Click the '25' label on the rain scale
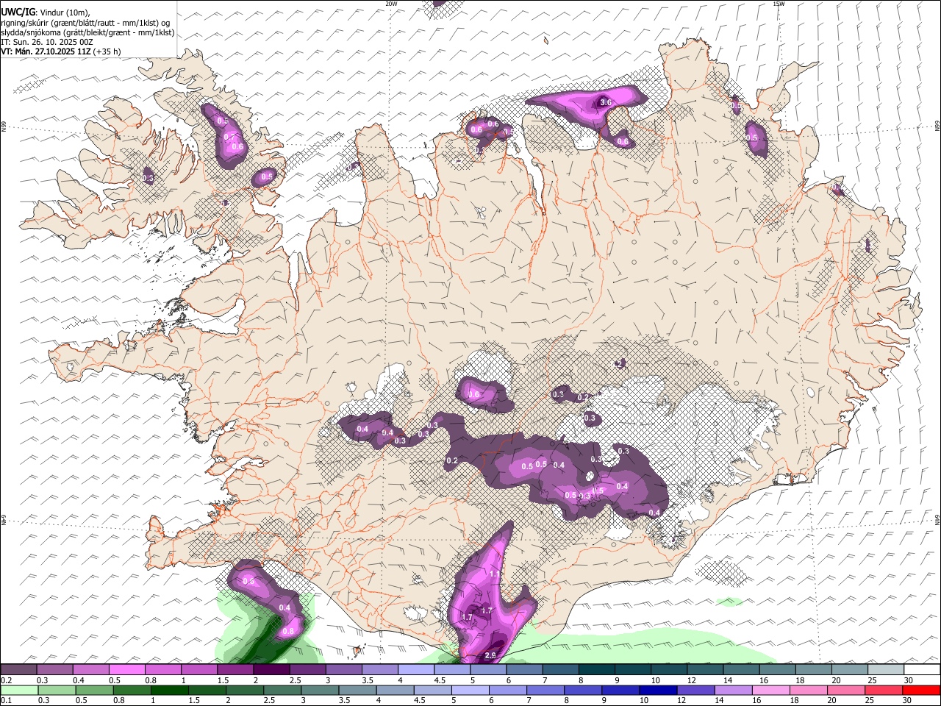This screenshot has width=941, height=706. point(870,700)
